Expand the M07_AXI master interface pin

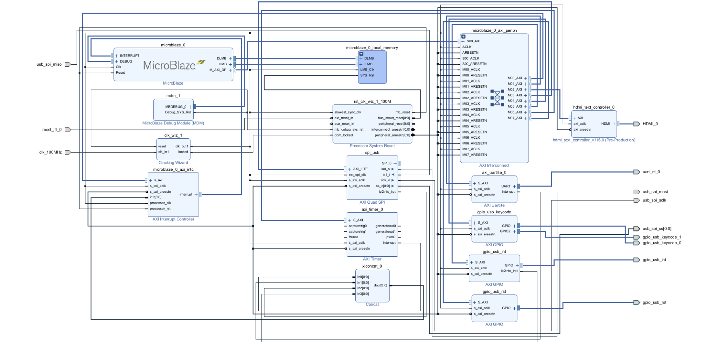(525, 118)
